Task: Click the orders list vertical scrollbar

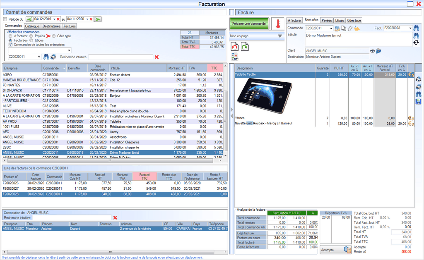Action: [225, 111]
